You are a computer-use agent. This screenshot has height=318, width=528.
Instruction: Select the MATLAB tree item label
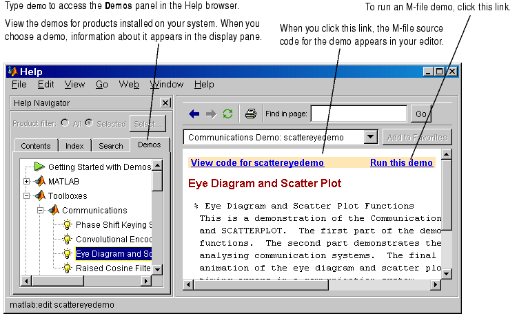click(63, 182)
